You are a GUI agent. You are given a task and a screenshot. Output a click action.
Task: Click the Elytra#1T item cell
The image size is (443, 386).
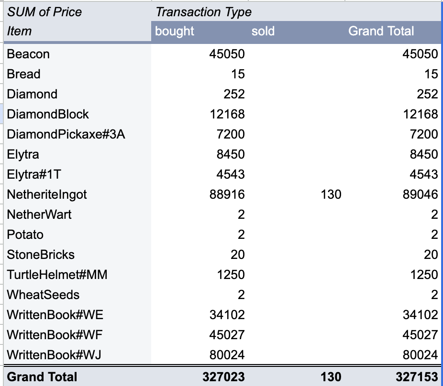point(34,174)
